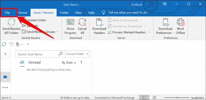Screen dimensions: 206x100
Task: Click quick access Send/Receive sync icon
Action: point(4,44)
